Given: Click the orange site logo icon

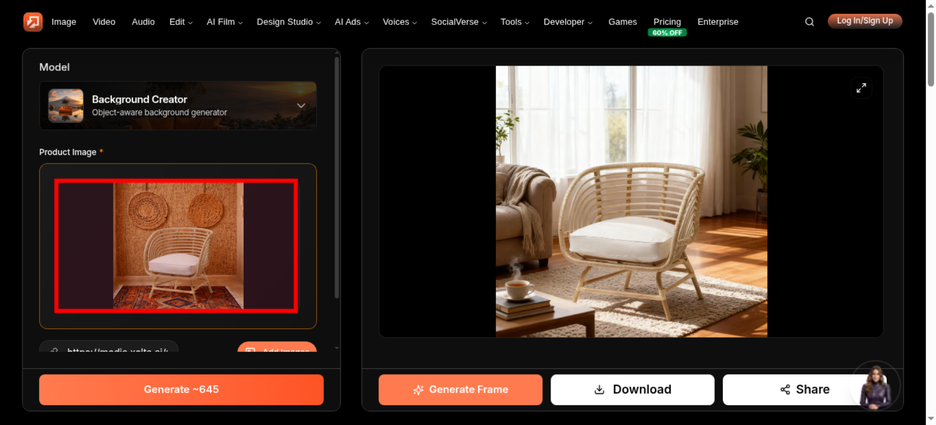Looking at the screenshot, I should point(33,22).
